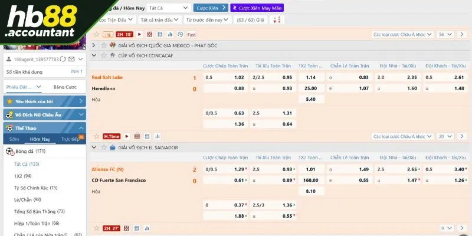
Task: Select Tỷ Số Chính Xác (75)
Action: [x=35, y=188]
